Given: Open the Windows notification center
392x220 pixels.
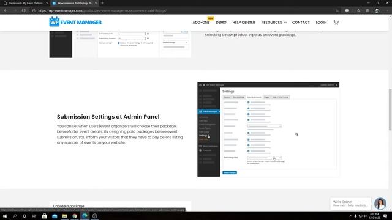Looking at the screenshot, I should pos(385,216).
